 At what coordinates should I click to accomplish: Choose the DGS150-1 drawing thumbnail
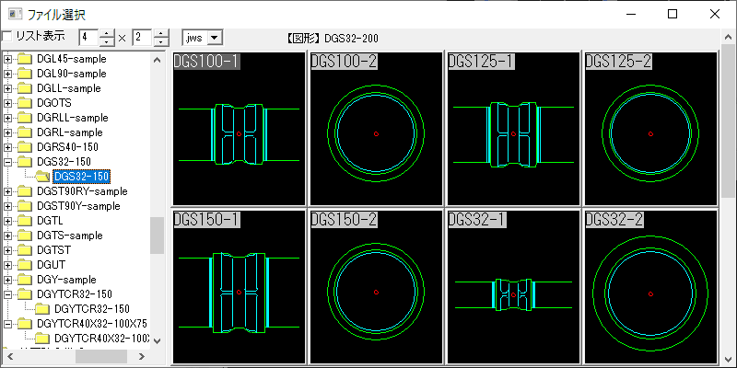coord(238,286)
